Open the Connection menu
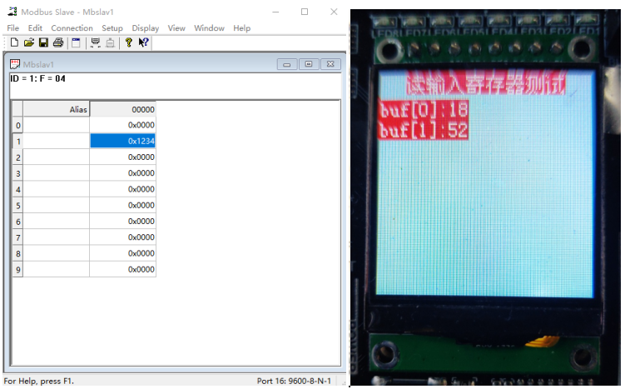Image resolution: width=625 pixels, height=389 pixels. tap(72, 28)
